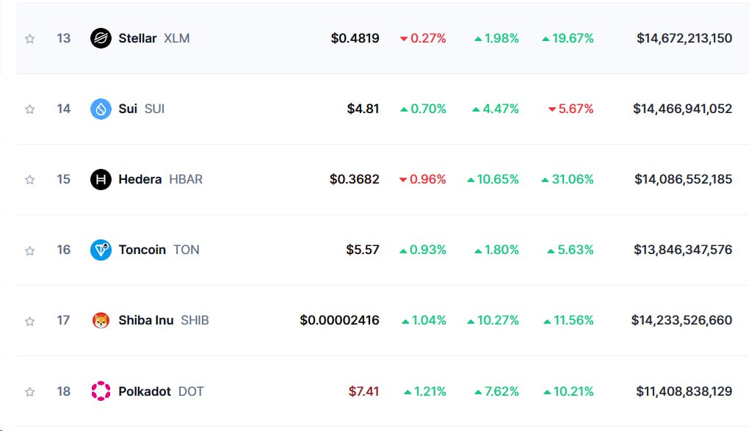749x431 pixels.
Task: Star Toncoin in row 16
Action: pyautogui.click(x=29, y=250)
